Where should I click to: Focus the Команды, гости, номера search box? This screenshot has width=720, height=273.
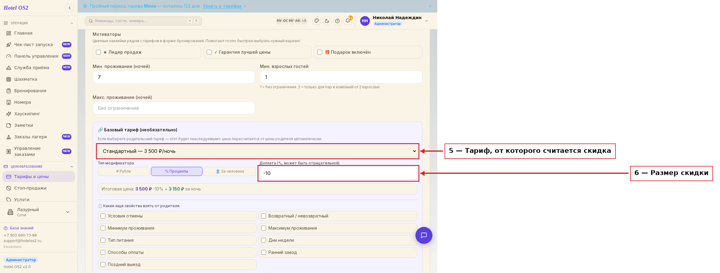coord(143,21)
